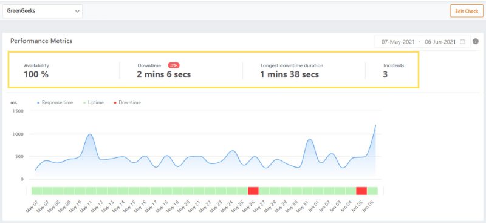The height and width of the screenshot is (224, 486).
Task: Click the red Downtime legend dot
Action: click(x=115, y=102)
